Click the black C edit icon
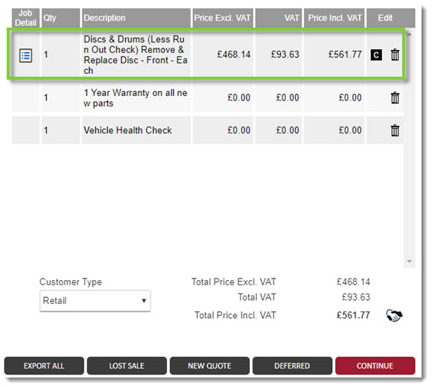The height and width of the screenshot is (388, 432). coord(376,55)
